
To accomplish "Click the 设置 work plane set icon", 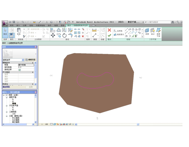I will (x=147, y=31).
